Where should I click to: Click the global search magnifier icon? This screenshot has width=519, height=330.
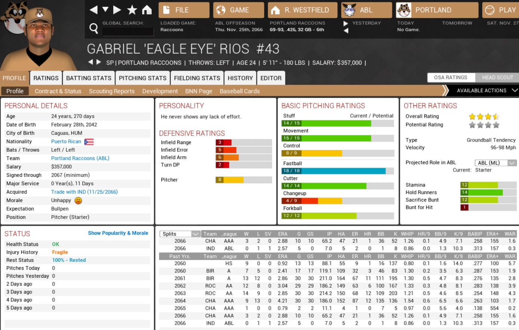pos(94,28)
